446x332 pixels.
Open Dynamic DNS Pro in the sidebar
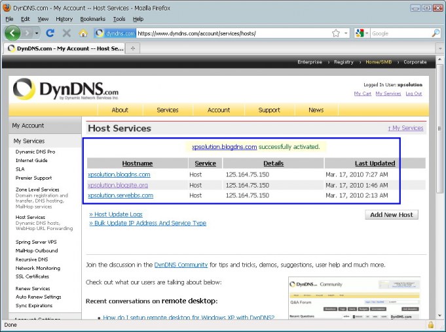click(x=35, y=152)
